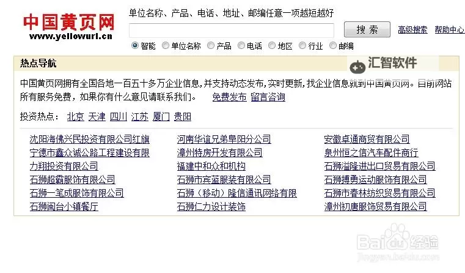Select the 产品 radio option
465x273 pixels.
click(211, 45)
